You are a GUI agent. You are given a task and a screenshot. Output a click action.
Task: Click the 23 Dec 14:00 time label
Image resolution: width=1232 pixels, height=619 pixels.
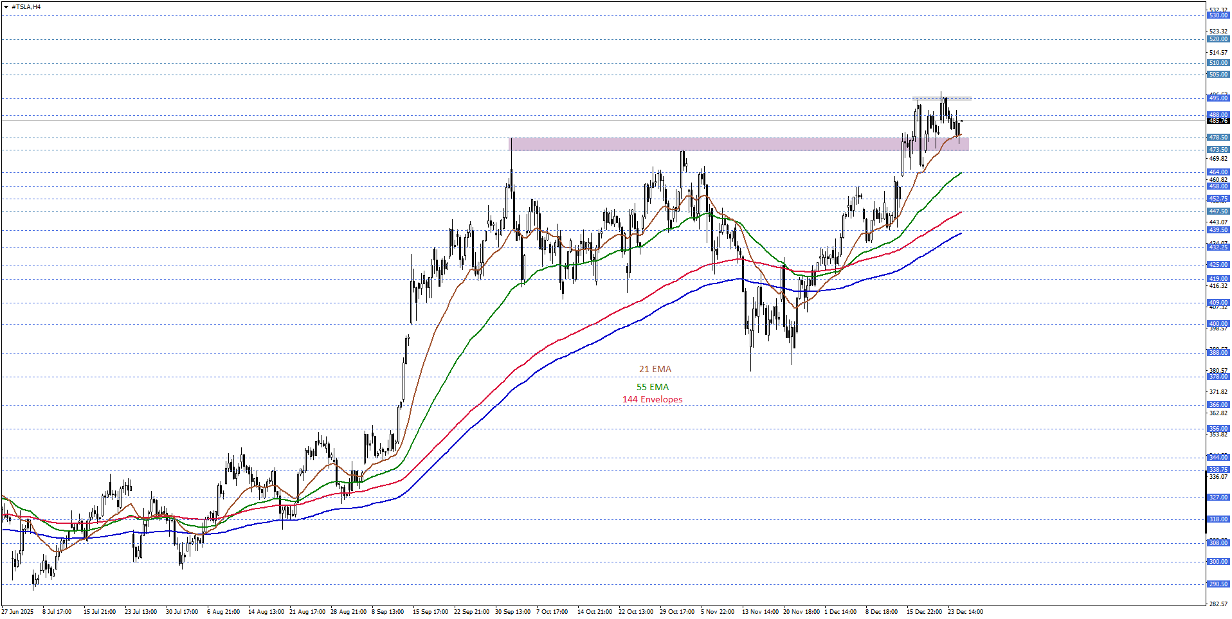point(965,612)
